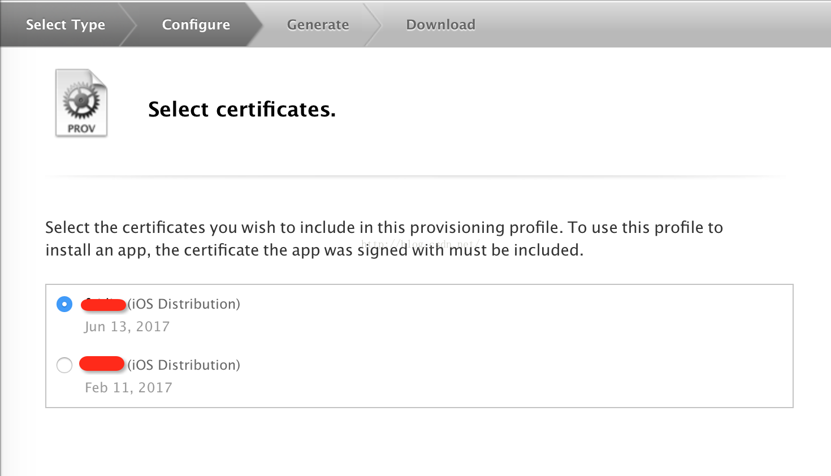
Task: Click the PROV provisioning profile file icon
Action: click(81, 103)
